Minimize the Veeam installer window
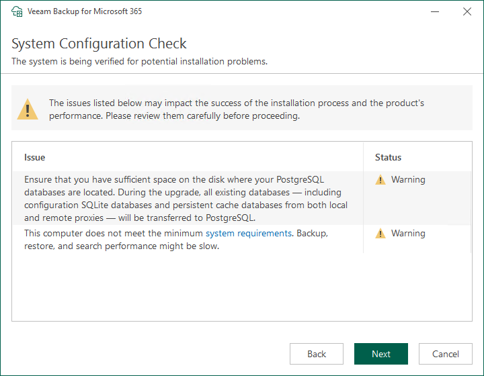Image resolution: width=484 pixels, height=376 pixels. pyautogui.click(x=435, y=11)
